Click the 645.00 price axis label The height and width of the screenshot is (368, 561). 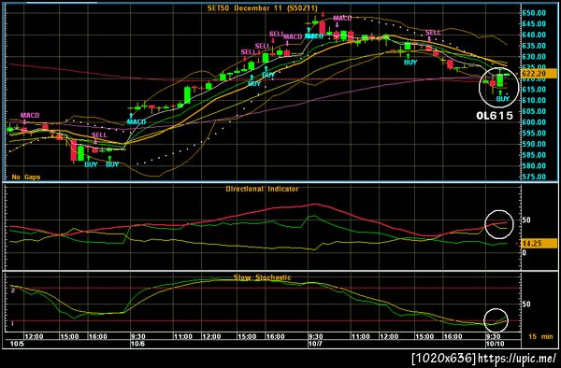(x=534, y=24)
